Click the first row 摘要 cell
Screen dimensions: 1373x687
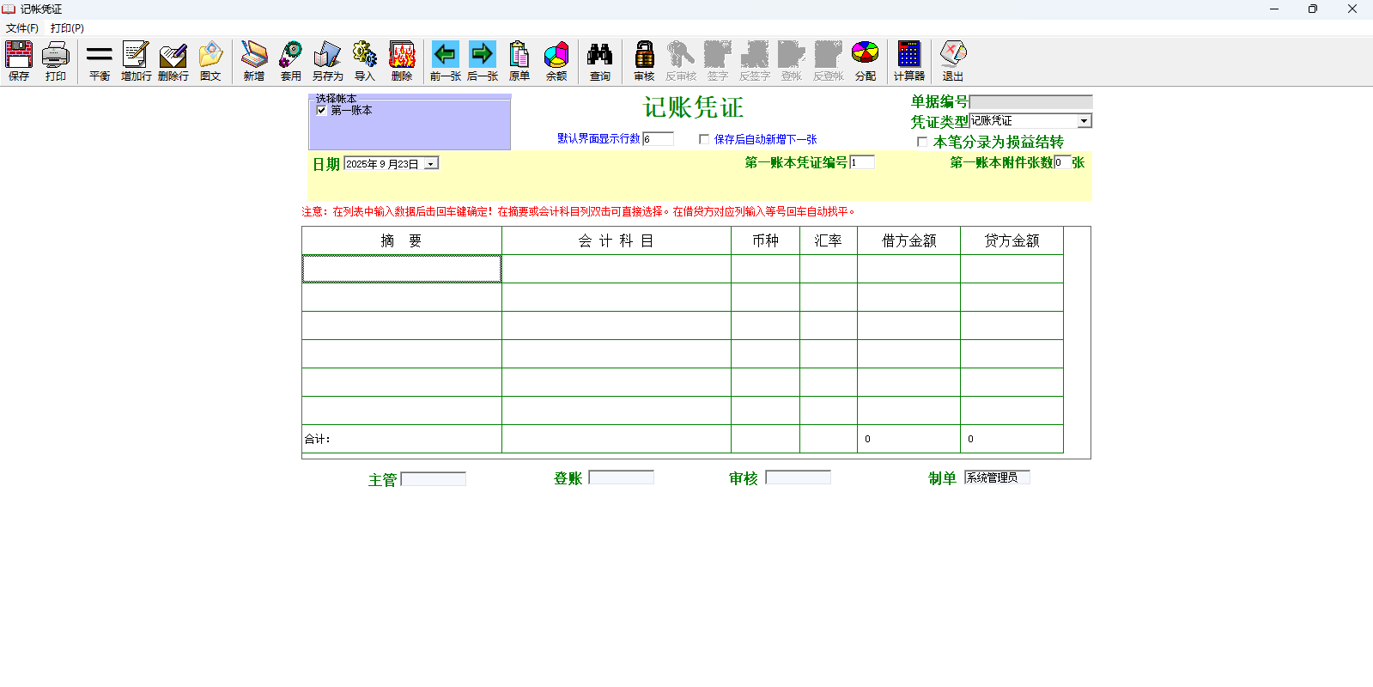click(401, 269)
